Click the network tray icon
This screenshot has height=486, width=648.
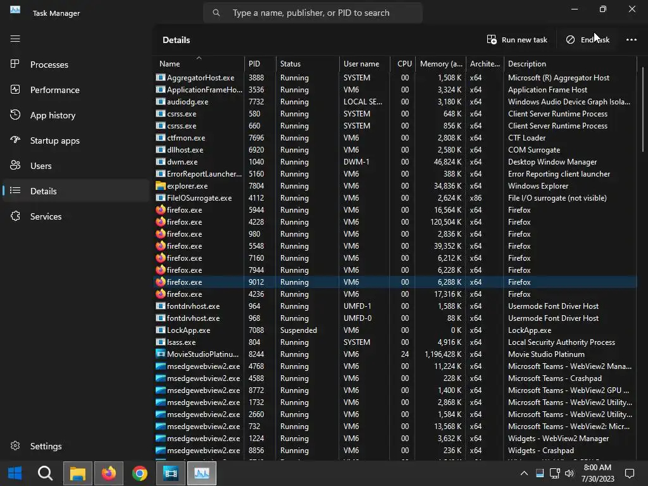tap(554, 473)
